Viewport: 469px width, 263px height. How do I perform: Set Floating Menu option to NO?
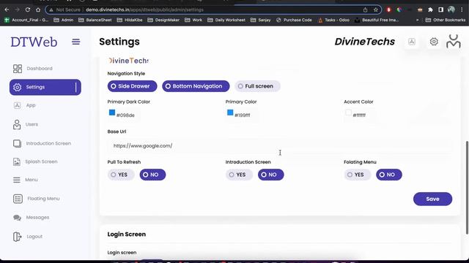[x=389, y=175]
